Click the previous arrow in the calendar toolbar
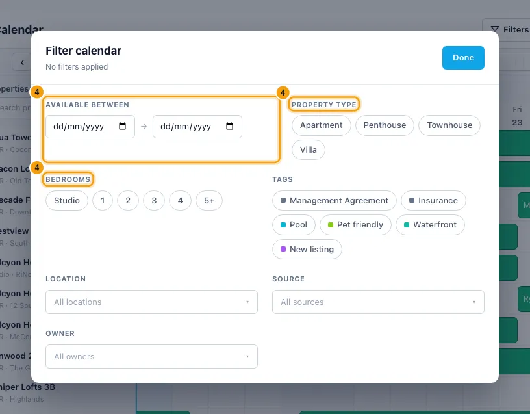This screenshot has height=414, width=530. click(x=22, y=62)
